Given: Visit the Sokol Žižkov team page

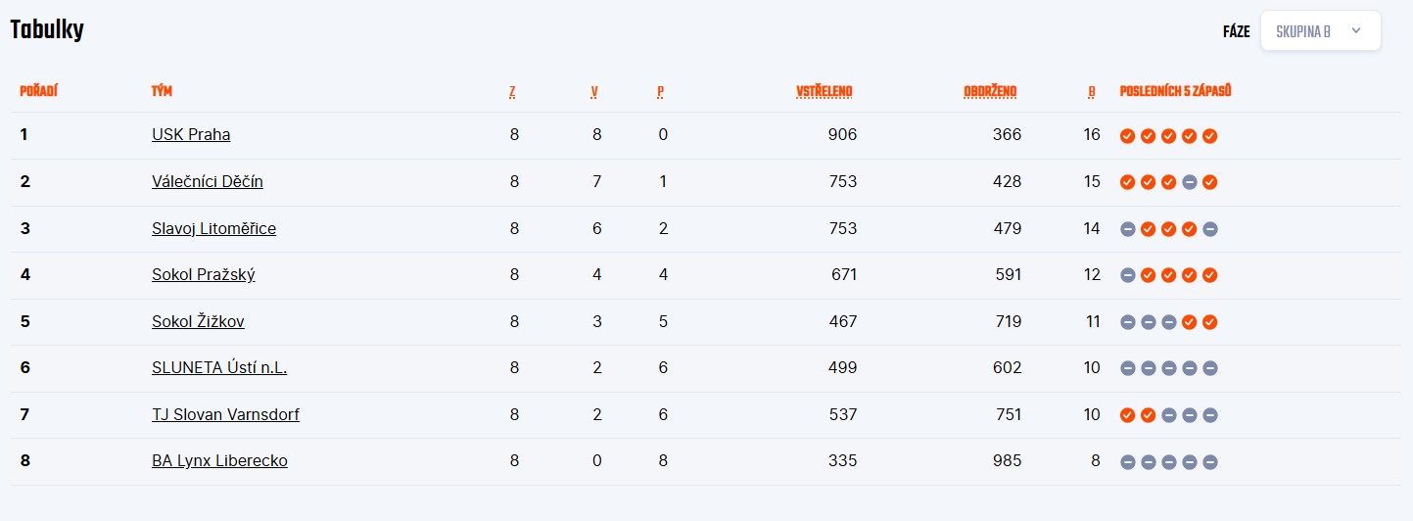Looking at the screenshot, I should pos(198,321).
